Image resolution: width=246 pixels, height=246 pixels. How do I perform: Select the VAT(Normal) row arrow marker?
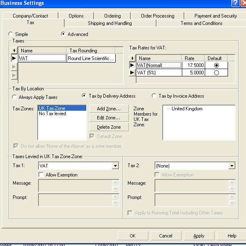[x=132, y=65]
